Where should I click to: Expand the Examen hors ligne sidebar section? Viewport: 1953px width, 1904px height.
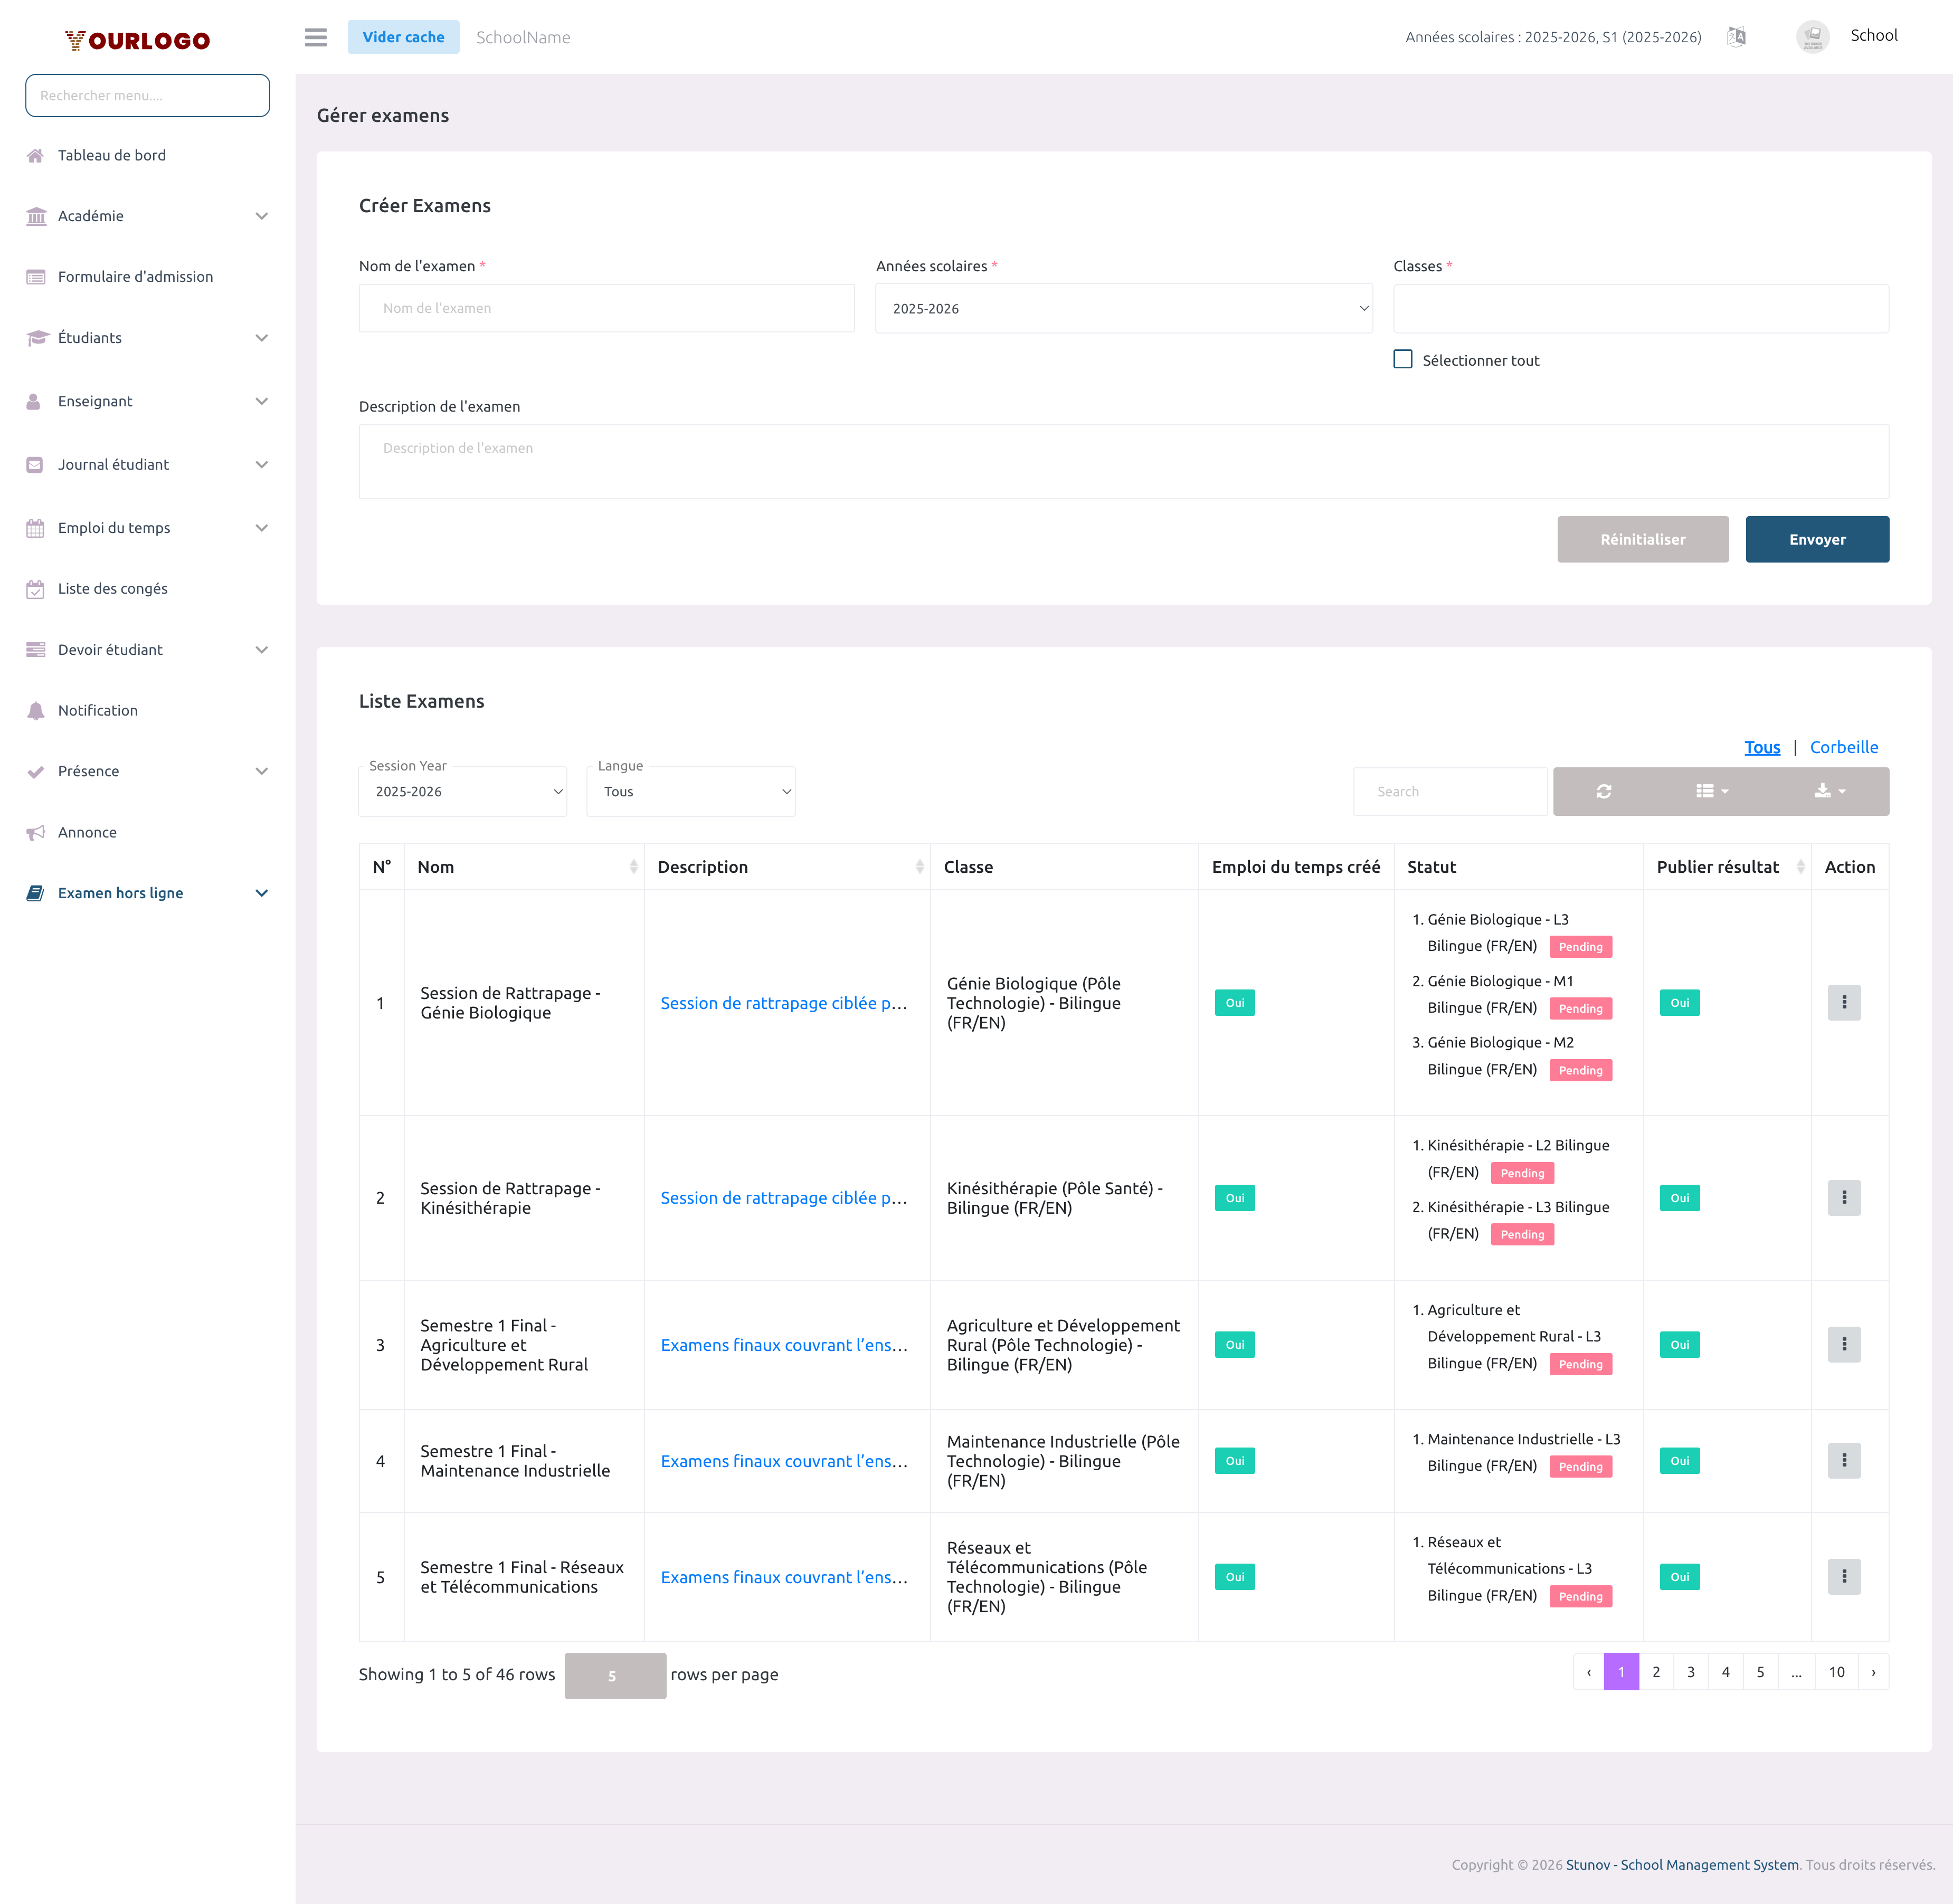pyautogui.click(x=120, y=892)
